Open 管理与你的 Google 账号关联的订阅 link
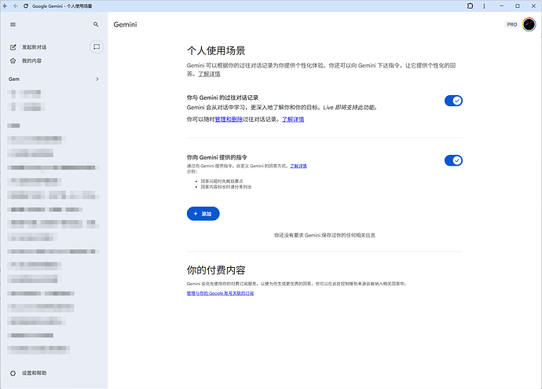 [x=220, y=293]
